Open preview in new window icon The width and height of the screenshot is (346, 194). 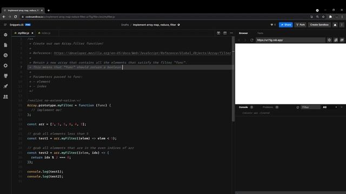pos(336,40)
